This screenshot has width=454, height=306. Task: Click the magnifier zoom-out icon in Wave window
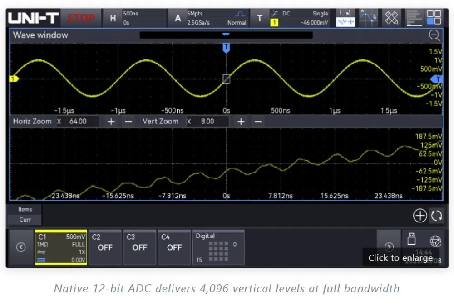click(434, 35)
